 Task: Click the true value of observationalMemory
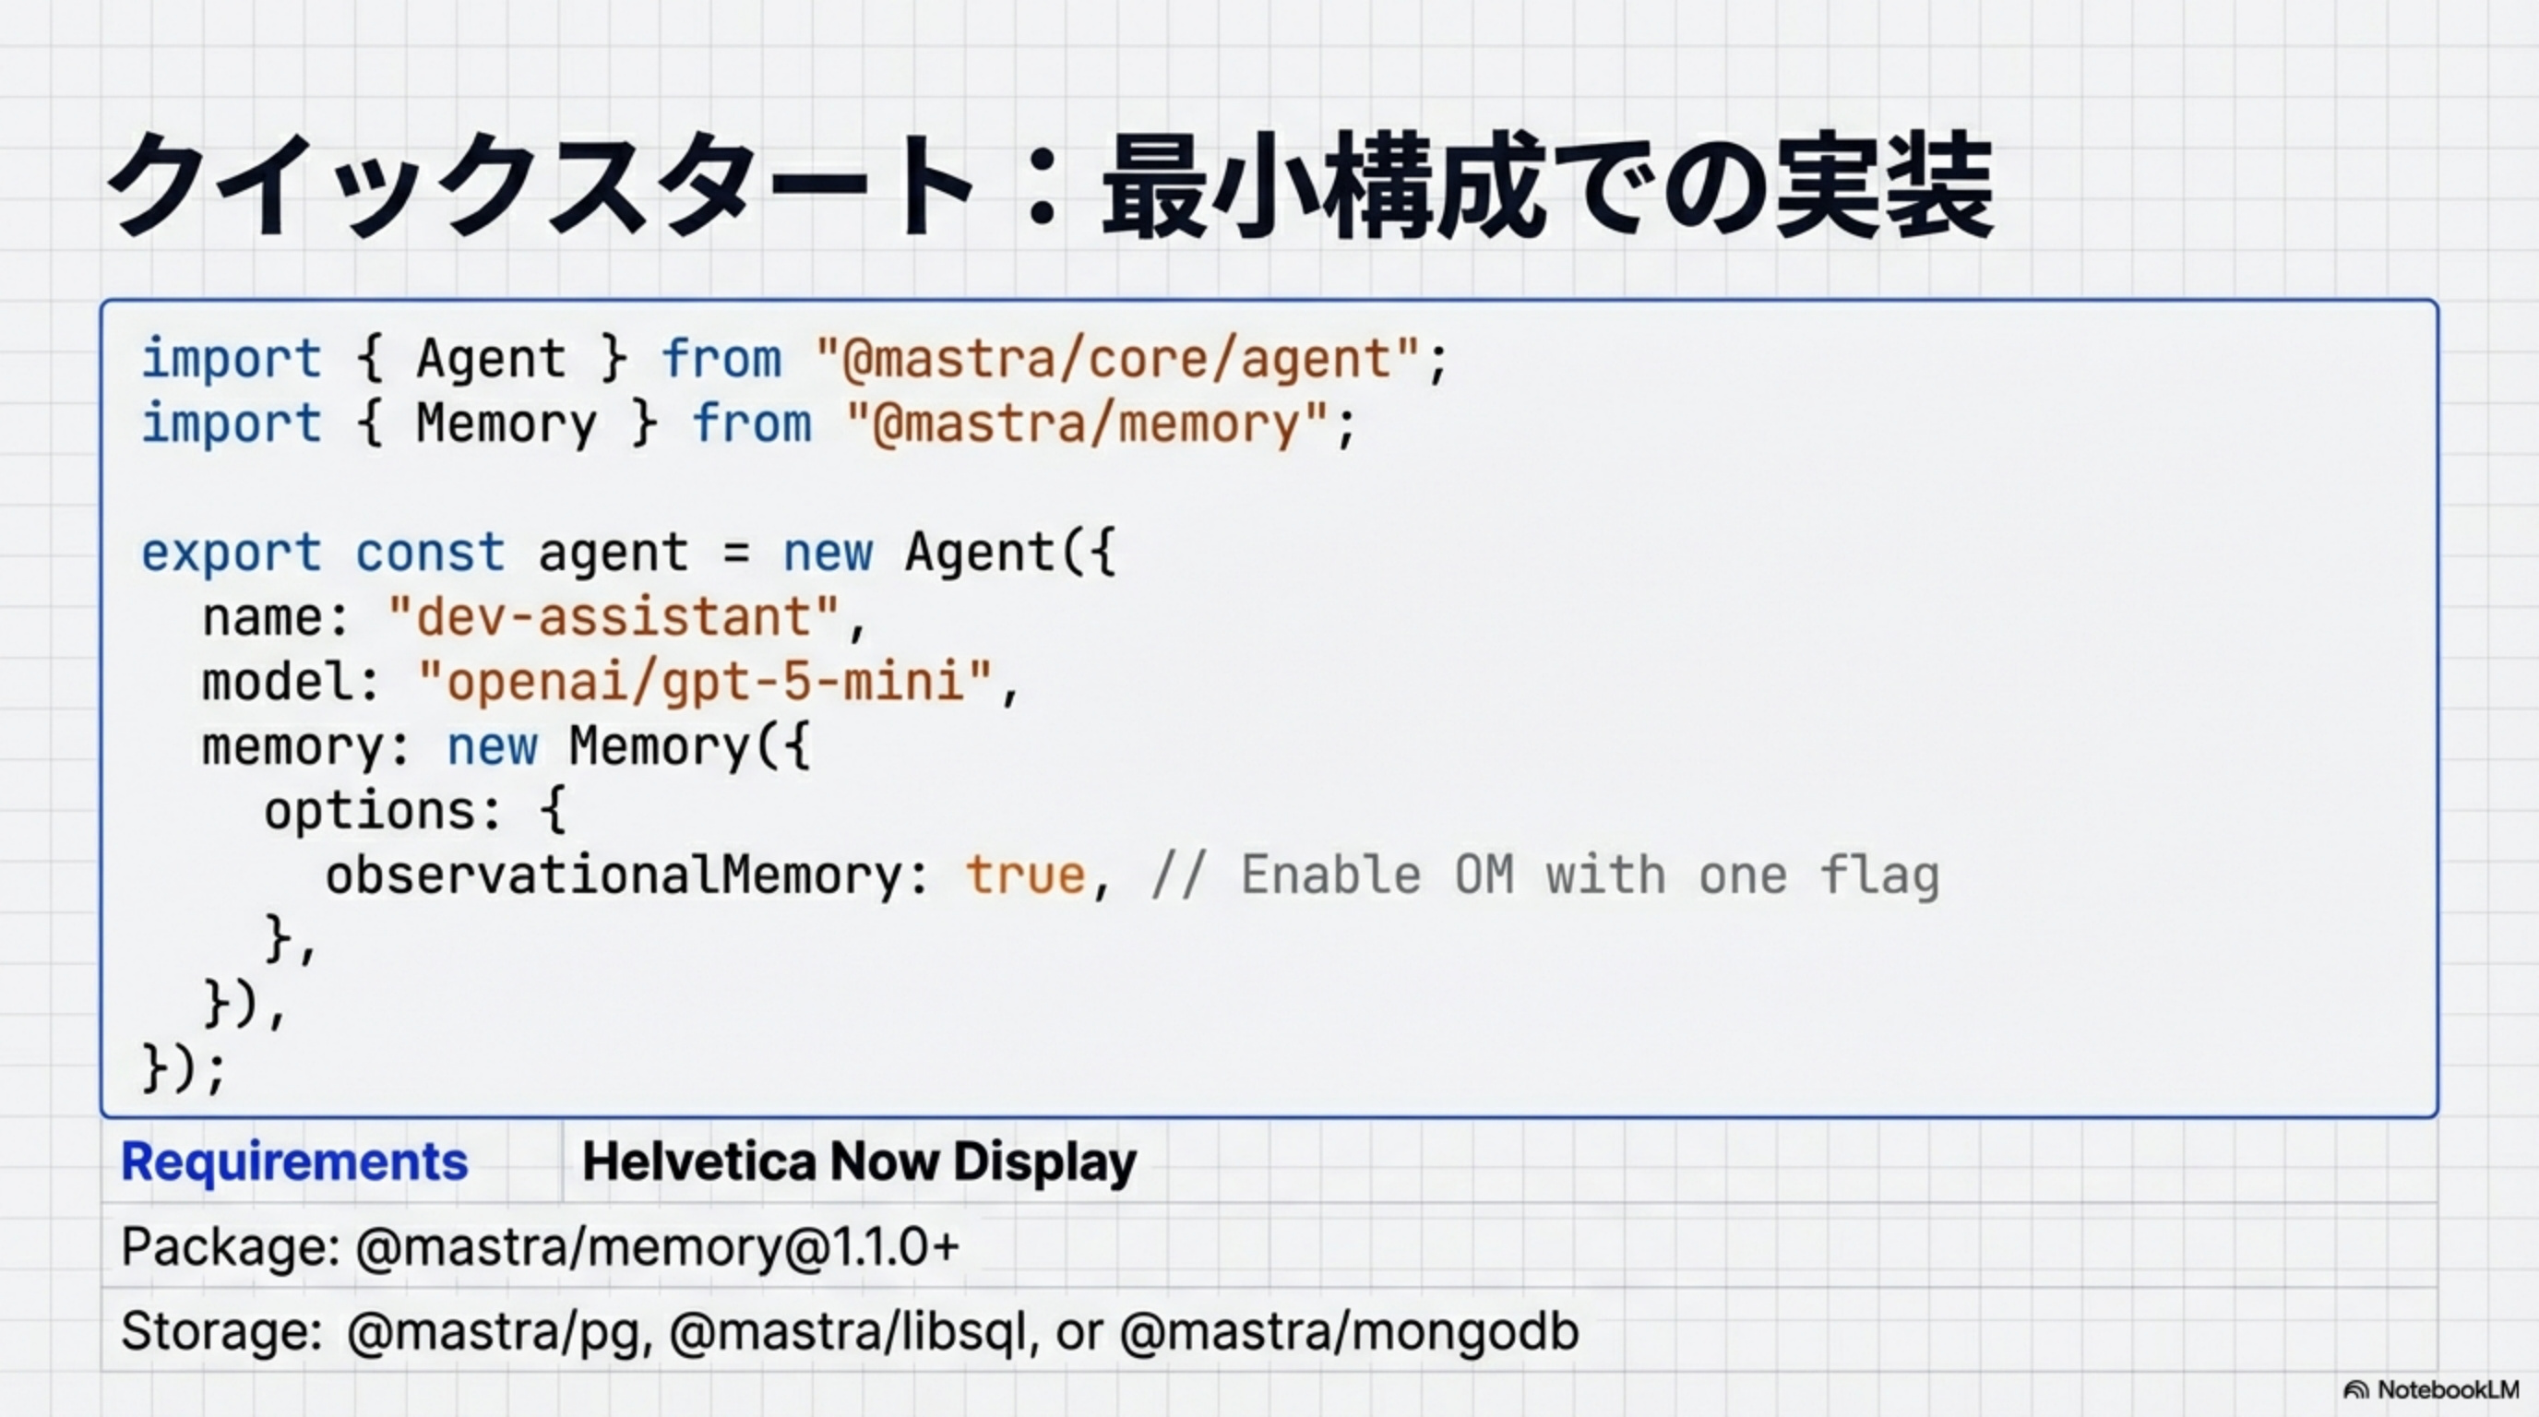[x=1025, y=875]
